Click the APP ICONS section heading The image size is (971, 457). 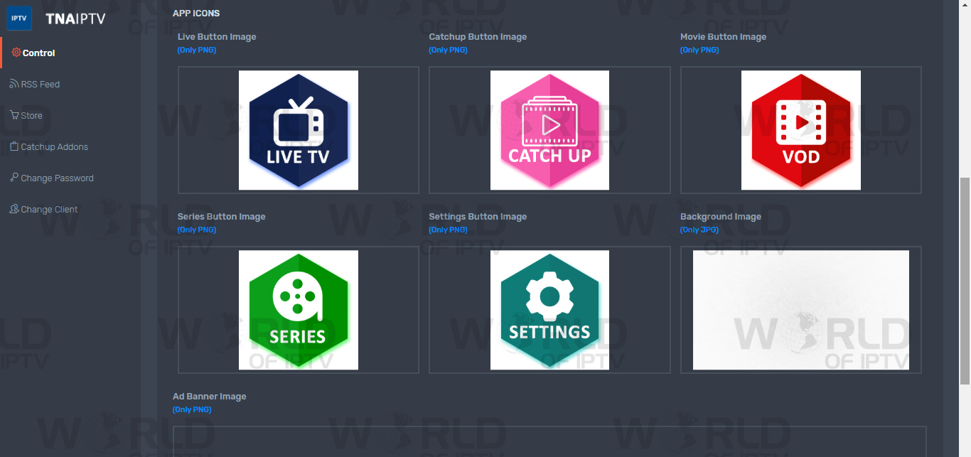point(196,14)
